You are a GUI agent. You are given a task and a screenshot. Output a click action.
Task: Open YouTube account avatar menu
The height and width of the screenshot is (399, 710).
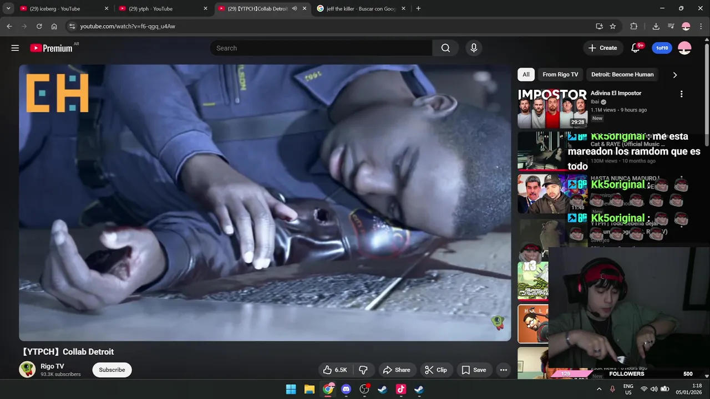tap(684, 48)
